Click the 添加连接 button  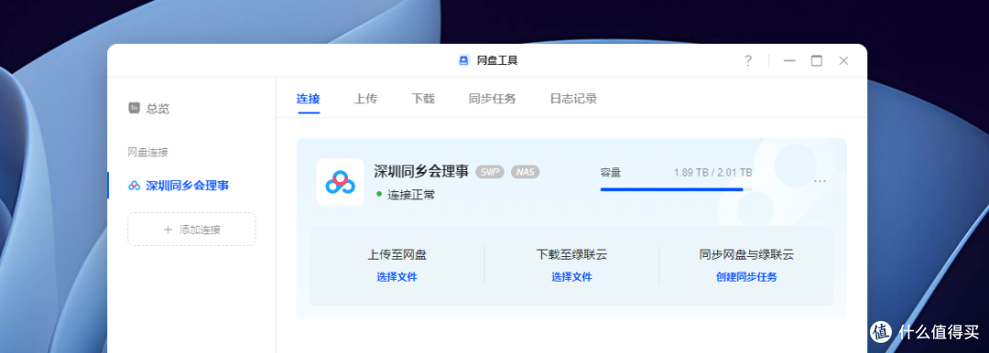point(191,230)
